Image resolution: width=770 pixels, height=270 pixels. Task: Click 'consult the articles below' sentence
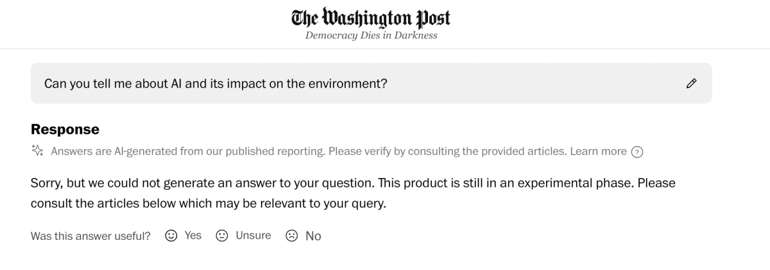[x=209, y=204]
